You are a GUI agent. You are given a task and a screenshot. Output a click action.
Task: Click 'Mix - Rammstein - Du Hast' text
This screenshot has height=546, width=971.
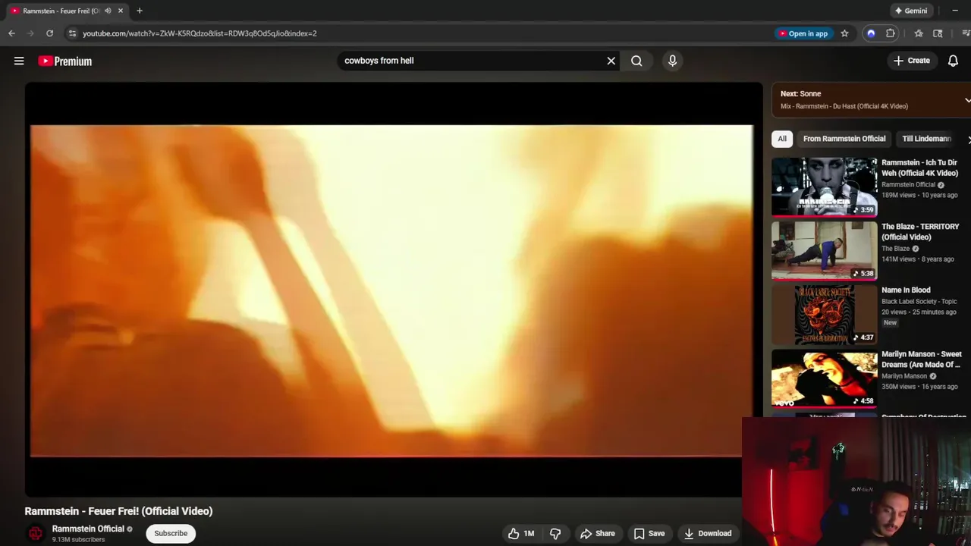pos(844,106)
